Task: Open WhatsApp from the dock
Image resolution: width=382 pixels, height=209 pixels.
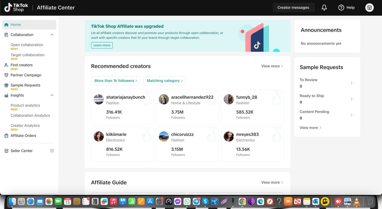Action: (187, 201)
